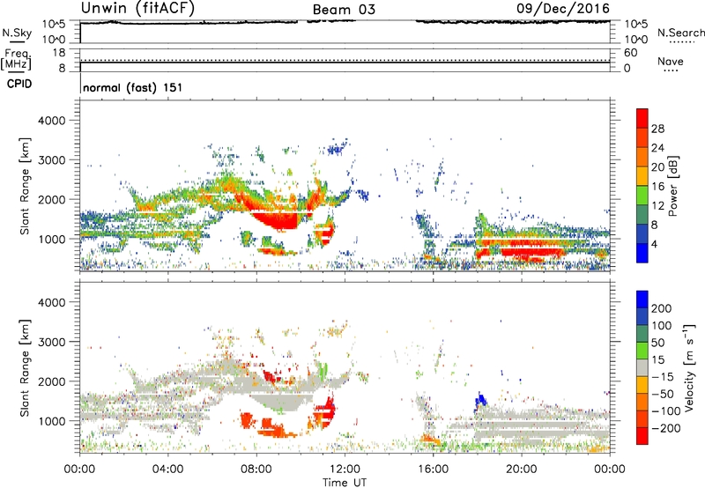This screenshot has height=488, width=705.
Task: Click the 'Nave' legend label
Action: (671, 62)
